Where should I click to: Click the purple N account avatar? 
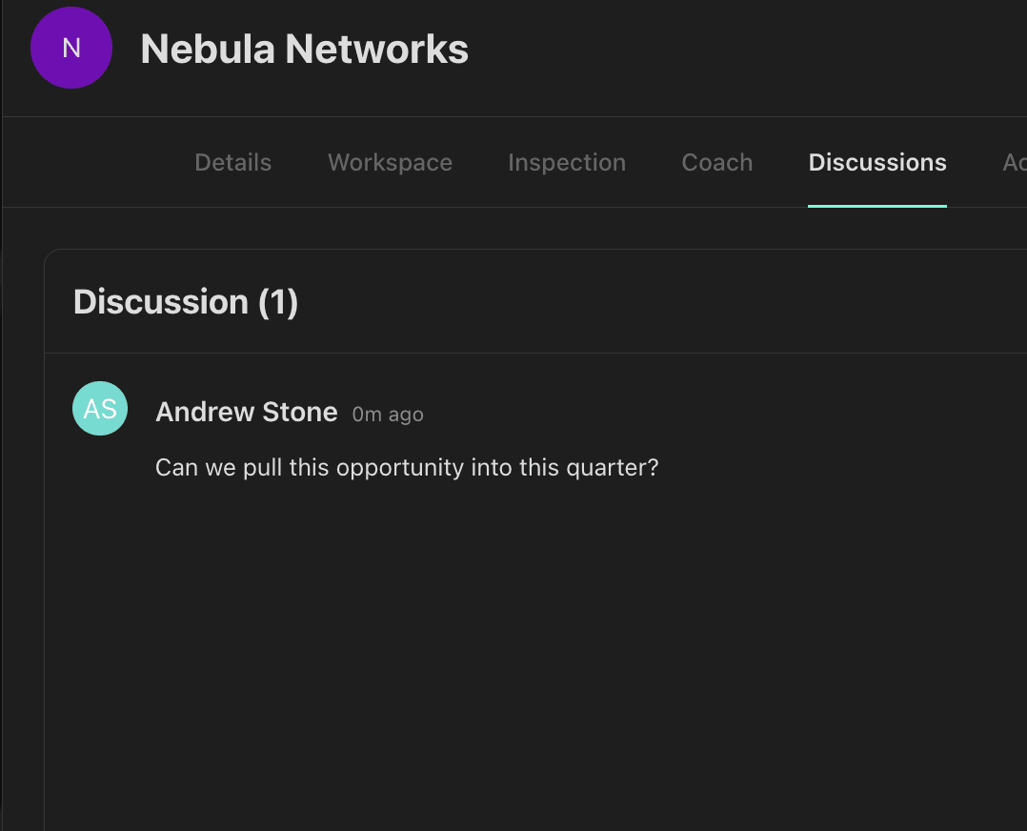[71, 48]
